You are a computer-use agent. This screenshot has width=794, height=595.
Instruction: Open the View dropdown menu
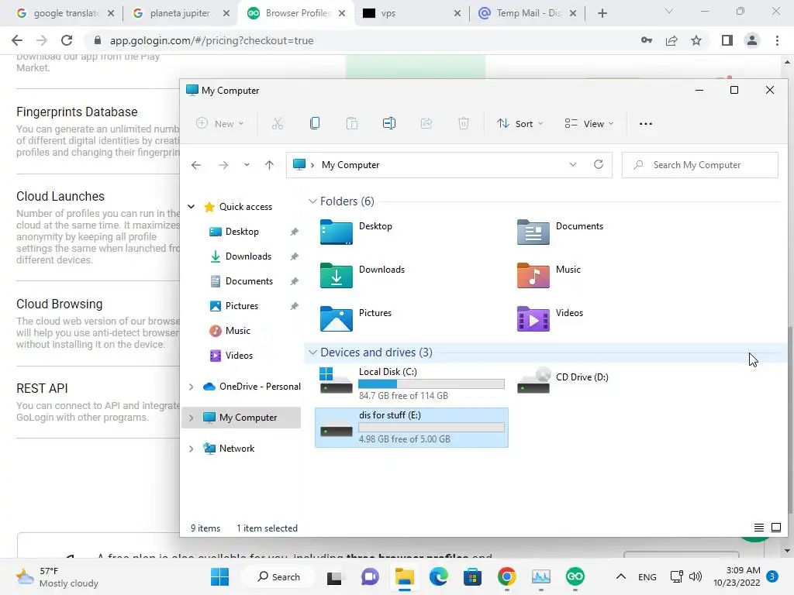[589, 123]
